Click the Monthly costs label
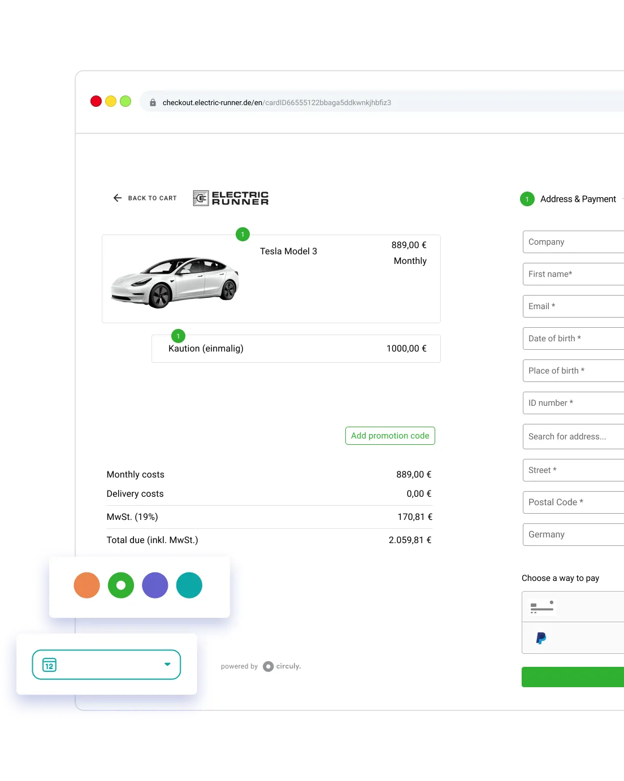Image resolution: width=624 pixels, height=781 pixels. point(136,475)
